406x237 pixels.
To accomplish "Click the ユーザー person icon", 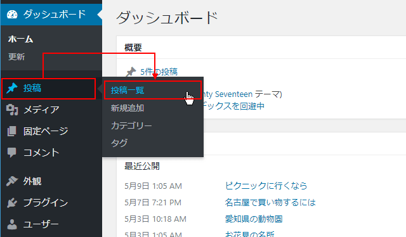I will click(12, 224).
